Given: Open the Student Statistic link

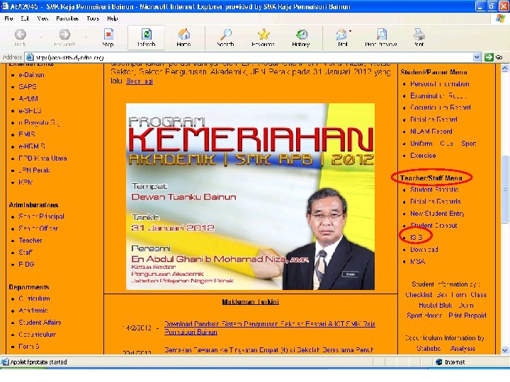Looking at the screenshot, I should pos(434,190).
